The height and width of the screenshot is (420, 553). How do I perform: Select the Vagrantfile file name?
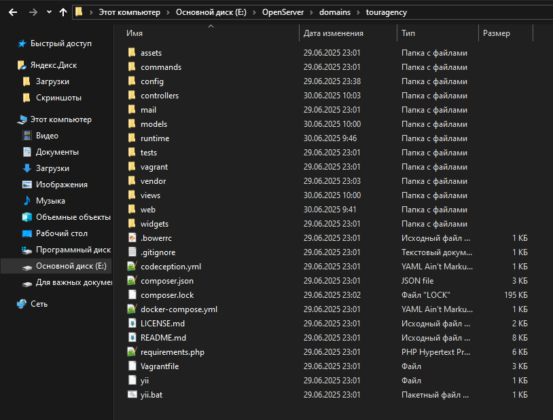[x=160, y=366]
